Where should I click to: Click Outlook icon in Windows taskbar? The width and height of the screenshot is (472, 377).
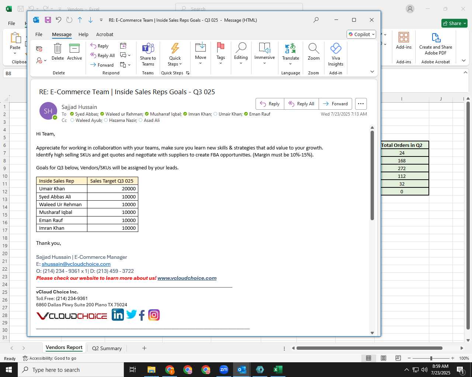pyautogui.click(x=242, y=370)
